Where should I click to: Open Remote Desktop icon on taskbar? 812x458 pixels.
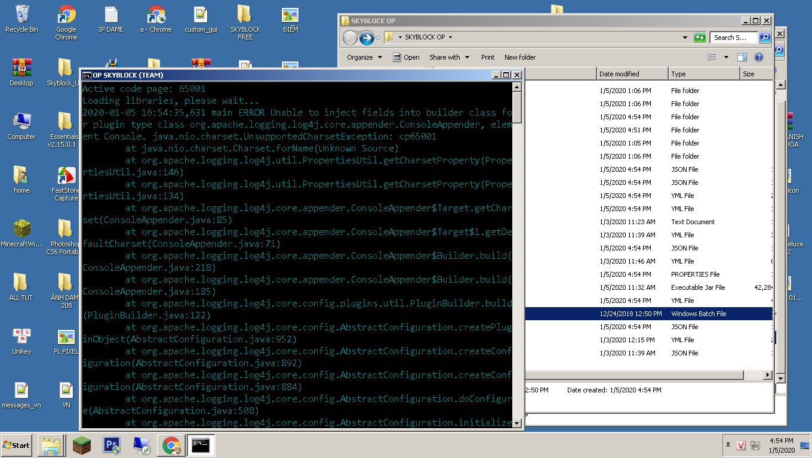click(142, 445)
